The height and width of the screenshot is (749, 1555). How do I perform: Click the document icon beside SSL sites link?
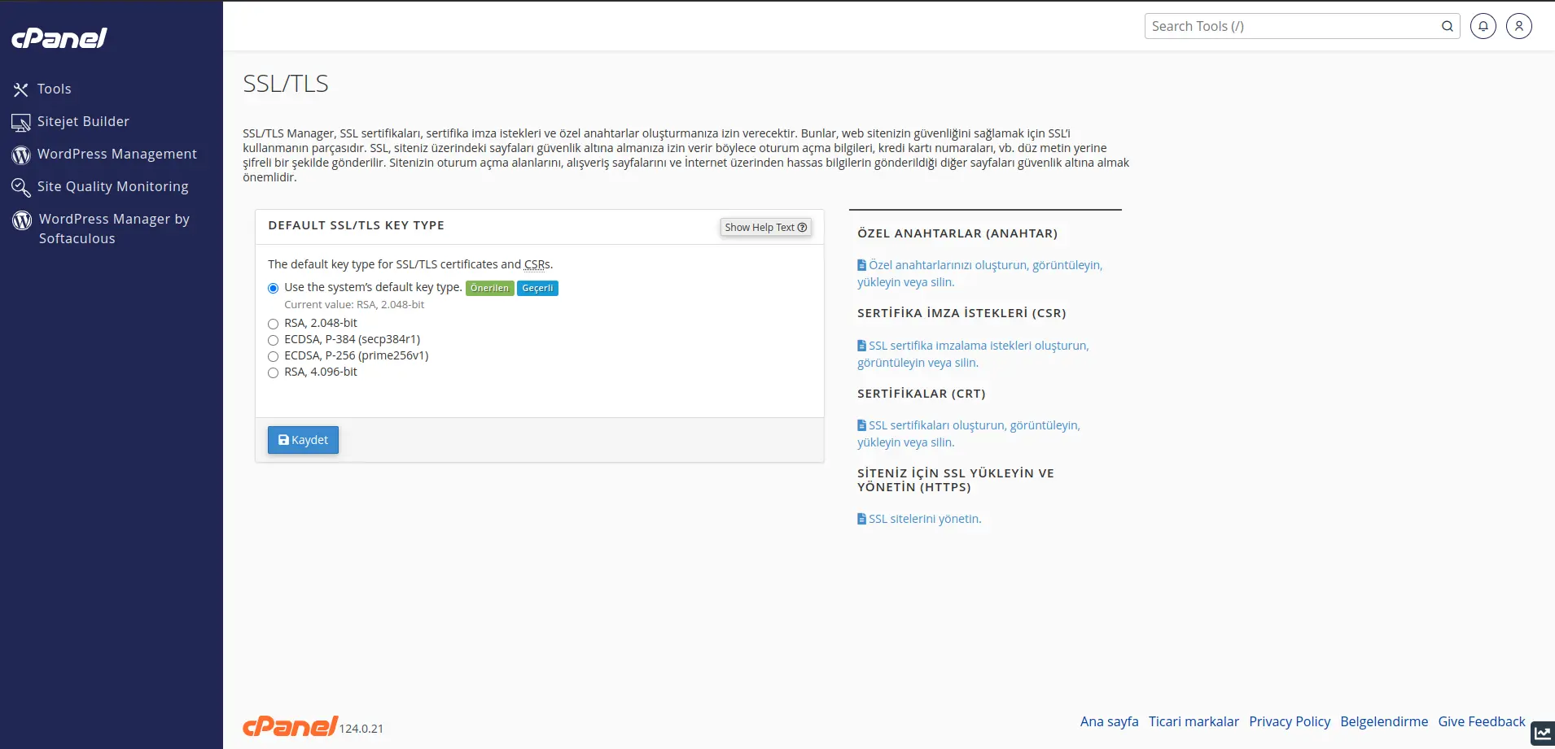[x=862, y=519]
